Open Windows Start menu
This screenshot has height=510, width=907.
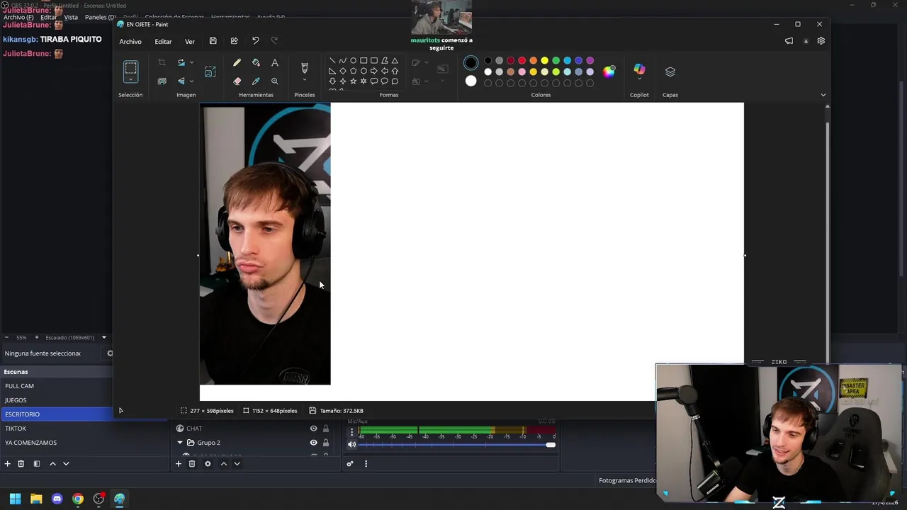(15, 499)
